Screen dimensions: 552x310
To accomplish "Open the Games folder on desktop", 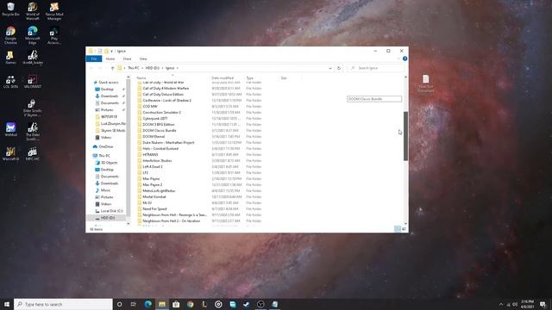I will coord(10,58).
